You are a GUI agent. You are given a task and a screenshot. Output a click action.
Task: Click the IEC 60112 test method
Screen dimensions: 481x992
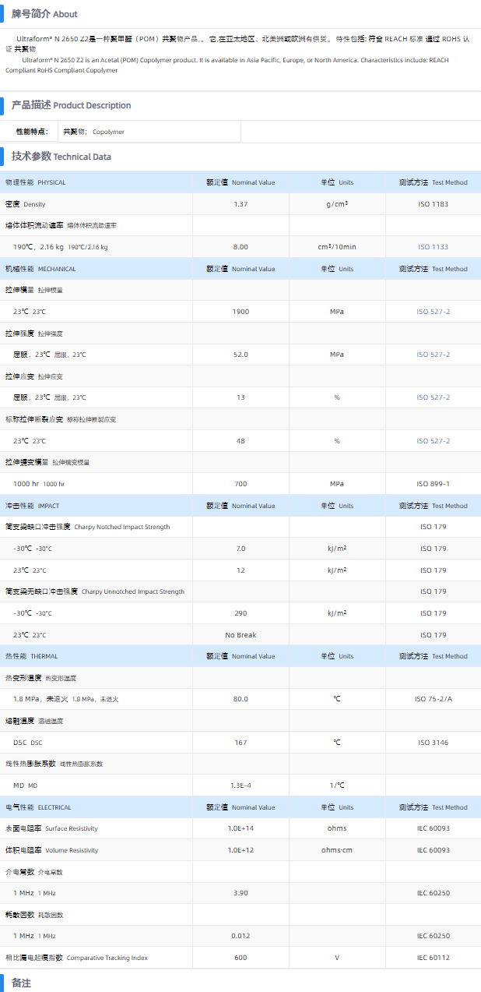tap(433, 958)
